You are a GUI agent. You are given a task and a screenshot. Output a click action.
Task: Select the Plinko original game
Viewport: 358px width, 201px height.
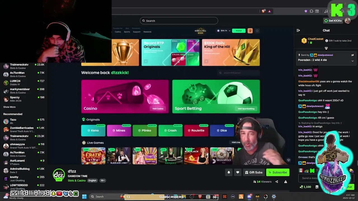click(145, 130)
